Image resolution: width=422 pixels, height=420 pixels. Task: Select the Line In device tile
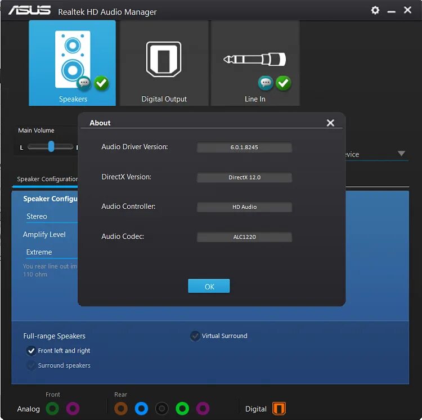pos(255,63)
